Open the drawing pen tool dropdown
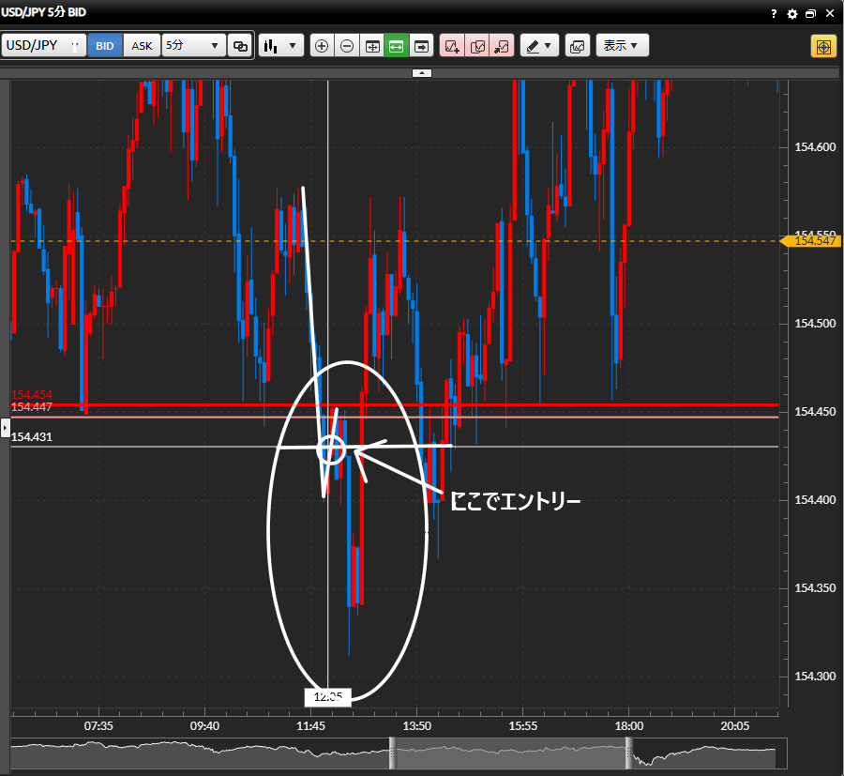Viewport: 844px width, 776px height. pyautogui.click(x=539, y=46)
